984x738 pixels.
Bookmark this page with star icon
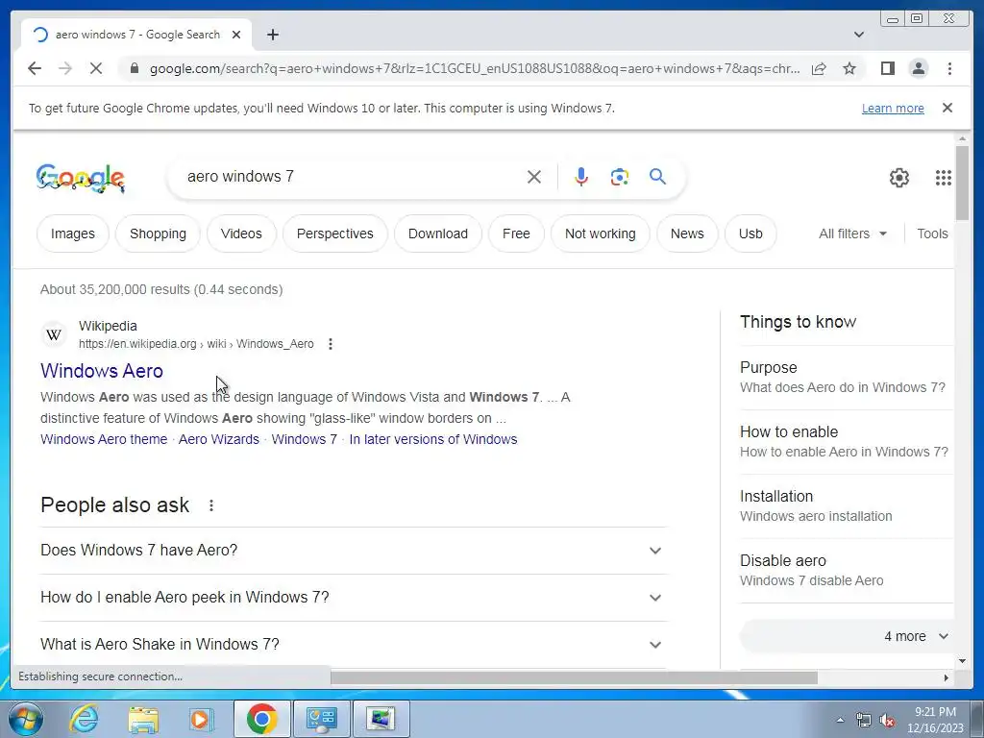(x=849, y=68)
